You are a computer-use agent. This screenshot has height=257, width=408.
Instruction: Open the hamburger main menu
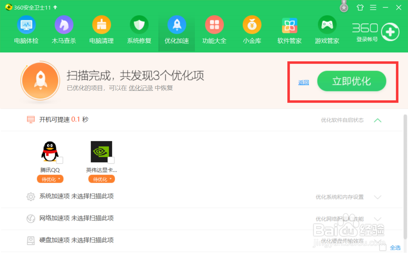tap(373, 7)
